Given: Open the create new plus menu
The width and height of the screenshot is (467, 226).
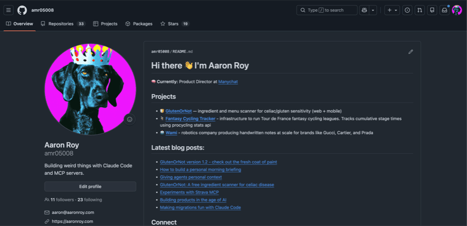Looking at the screenshot, I should tap(392, 10).
